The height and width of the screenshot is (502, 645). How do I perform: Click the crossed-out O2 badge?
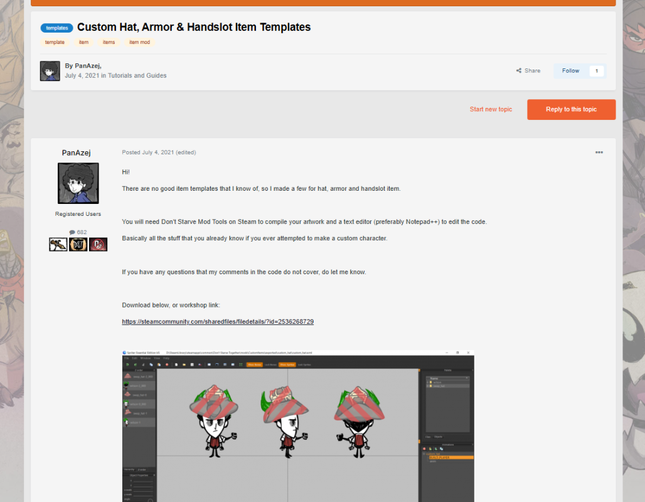99,245
